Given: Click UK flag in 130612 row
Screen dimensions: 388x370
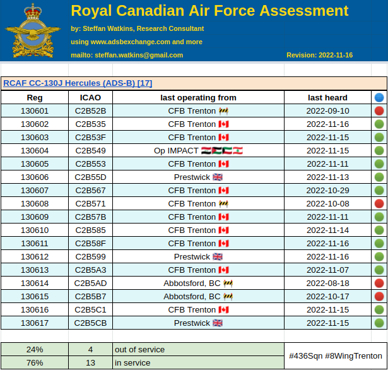Looking at the screenshot, I should pyautogui.click(x=218, y=256).
